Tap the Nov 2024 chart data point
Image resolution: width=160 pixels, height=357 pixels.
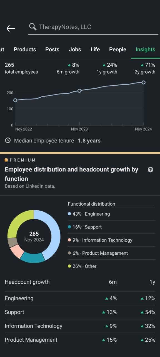pos(144,82)
